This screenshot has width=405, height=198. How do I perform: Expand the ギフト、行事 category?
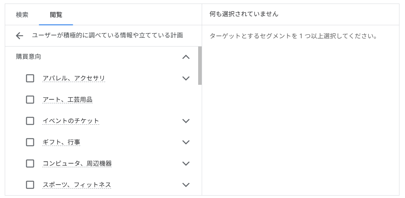tap(186, 142)
